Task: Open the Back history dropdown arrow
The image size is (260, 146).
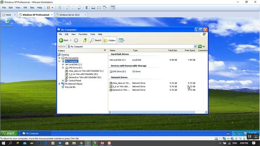Action: point(71,40)
